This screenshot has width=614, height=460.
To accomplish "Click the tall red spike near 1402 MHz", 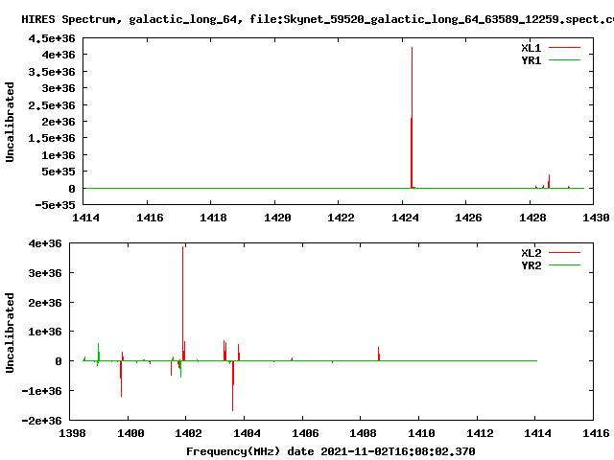I will [x=182, y=303].
